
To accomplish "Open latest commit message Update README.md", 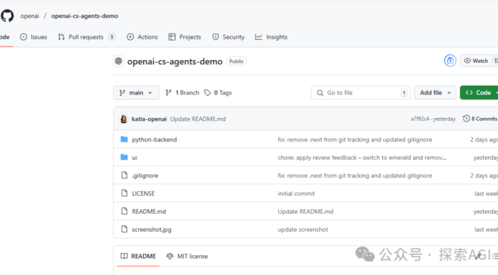I will point(198,119).
